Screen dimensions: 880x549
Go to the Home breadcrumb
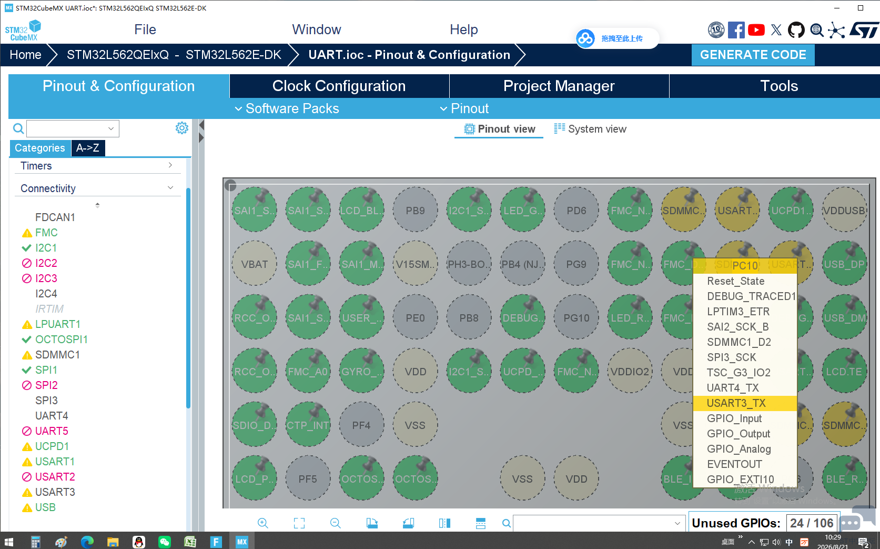[25, 55]
